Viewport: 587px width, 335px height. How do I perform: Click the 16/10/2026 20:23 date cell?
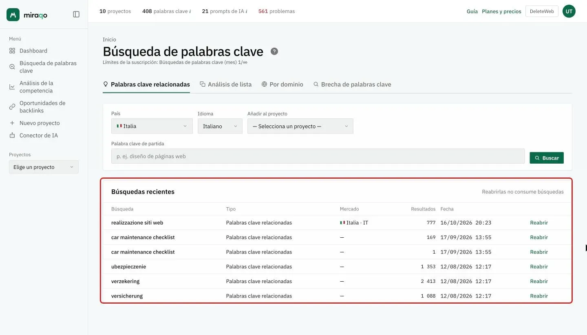(466, 223)
